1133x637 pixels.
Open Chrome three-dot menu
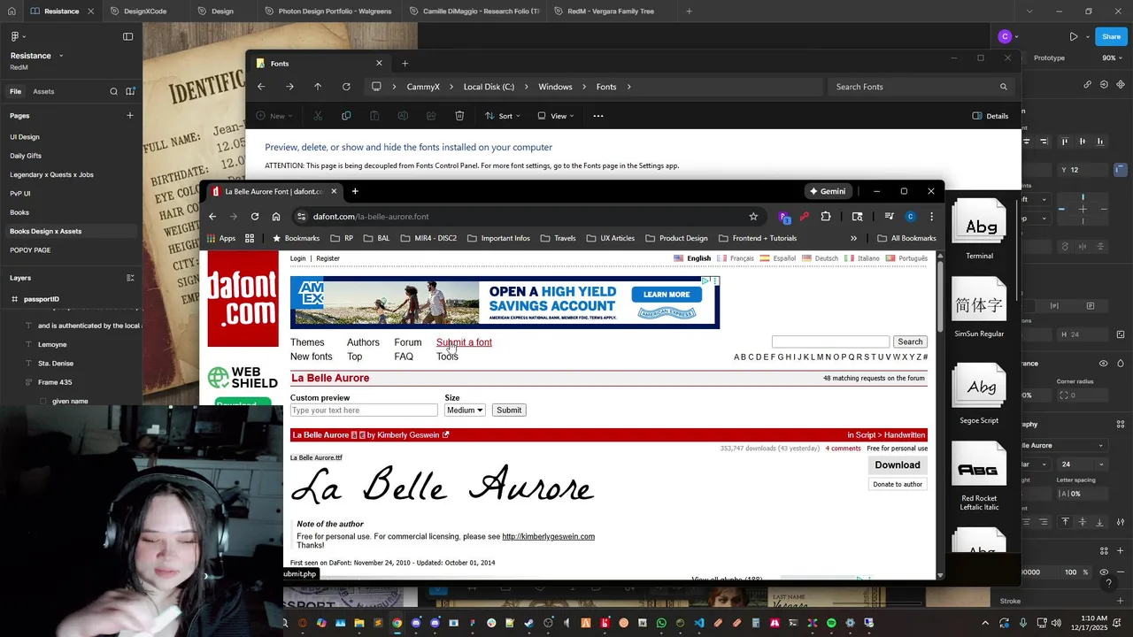click(931, 216)
